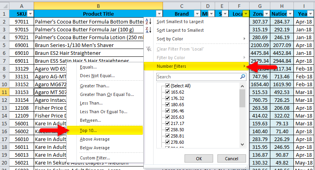Click Palmer's Cocoa Butter Formula Jar cell
Screen dimensions: 315x170
click(89, 29)
